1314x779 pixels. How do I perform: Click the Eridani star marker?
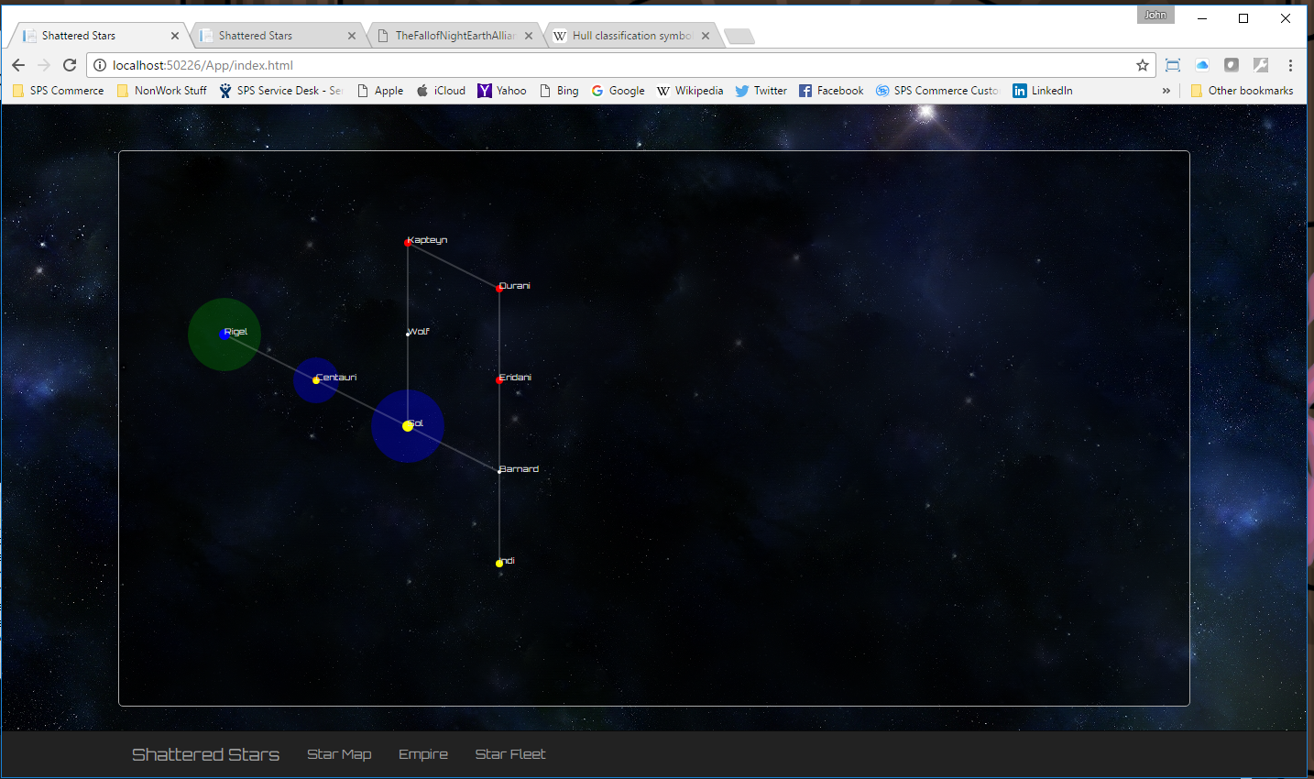pyautogui.click(x=499, y=379)
